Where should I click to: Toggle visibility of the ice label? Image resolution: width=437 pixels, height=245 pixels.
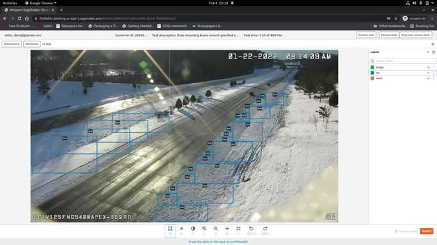pyautogui.click(x=428, y=73)
